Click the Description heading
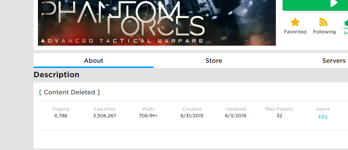The height and width of the screenshot is (150, 348). pyautogui.click(x=57, y=75)
